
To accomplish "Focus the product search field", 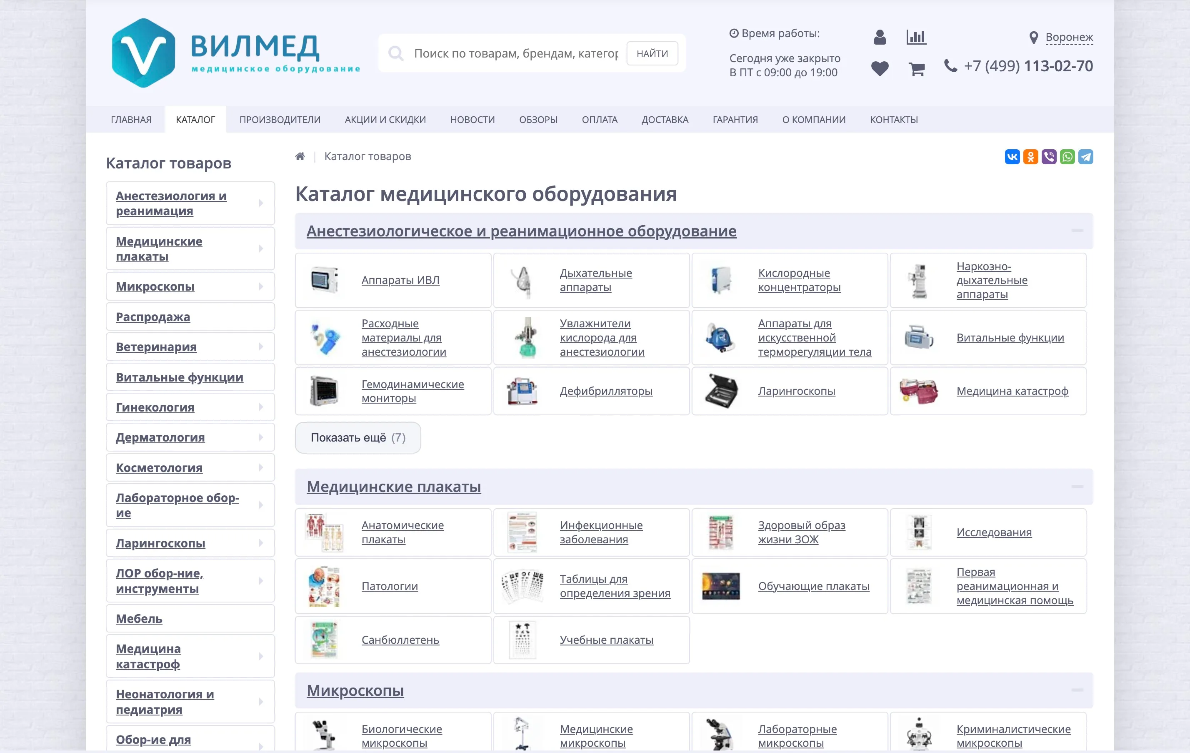I will click(x=516, y=53).
